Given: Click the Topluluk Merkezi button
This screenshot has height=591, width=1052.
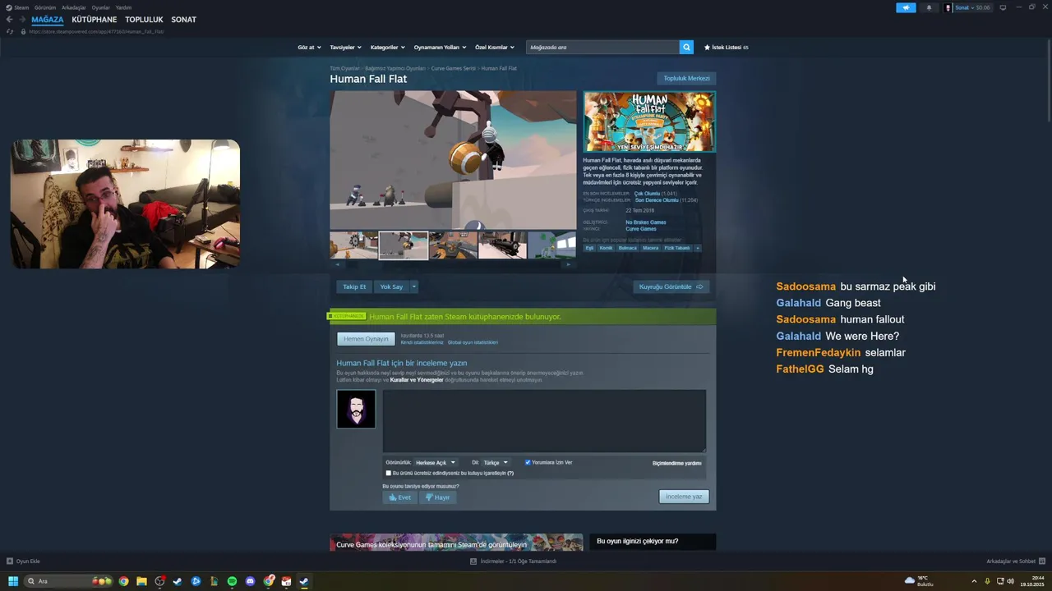Looking at the screenshot, I should point(686,78).
